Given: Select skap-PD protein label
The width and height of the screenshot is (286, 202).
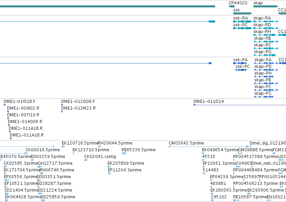Looking at the screenshot, I should point(263,67).
